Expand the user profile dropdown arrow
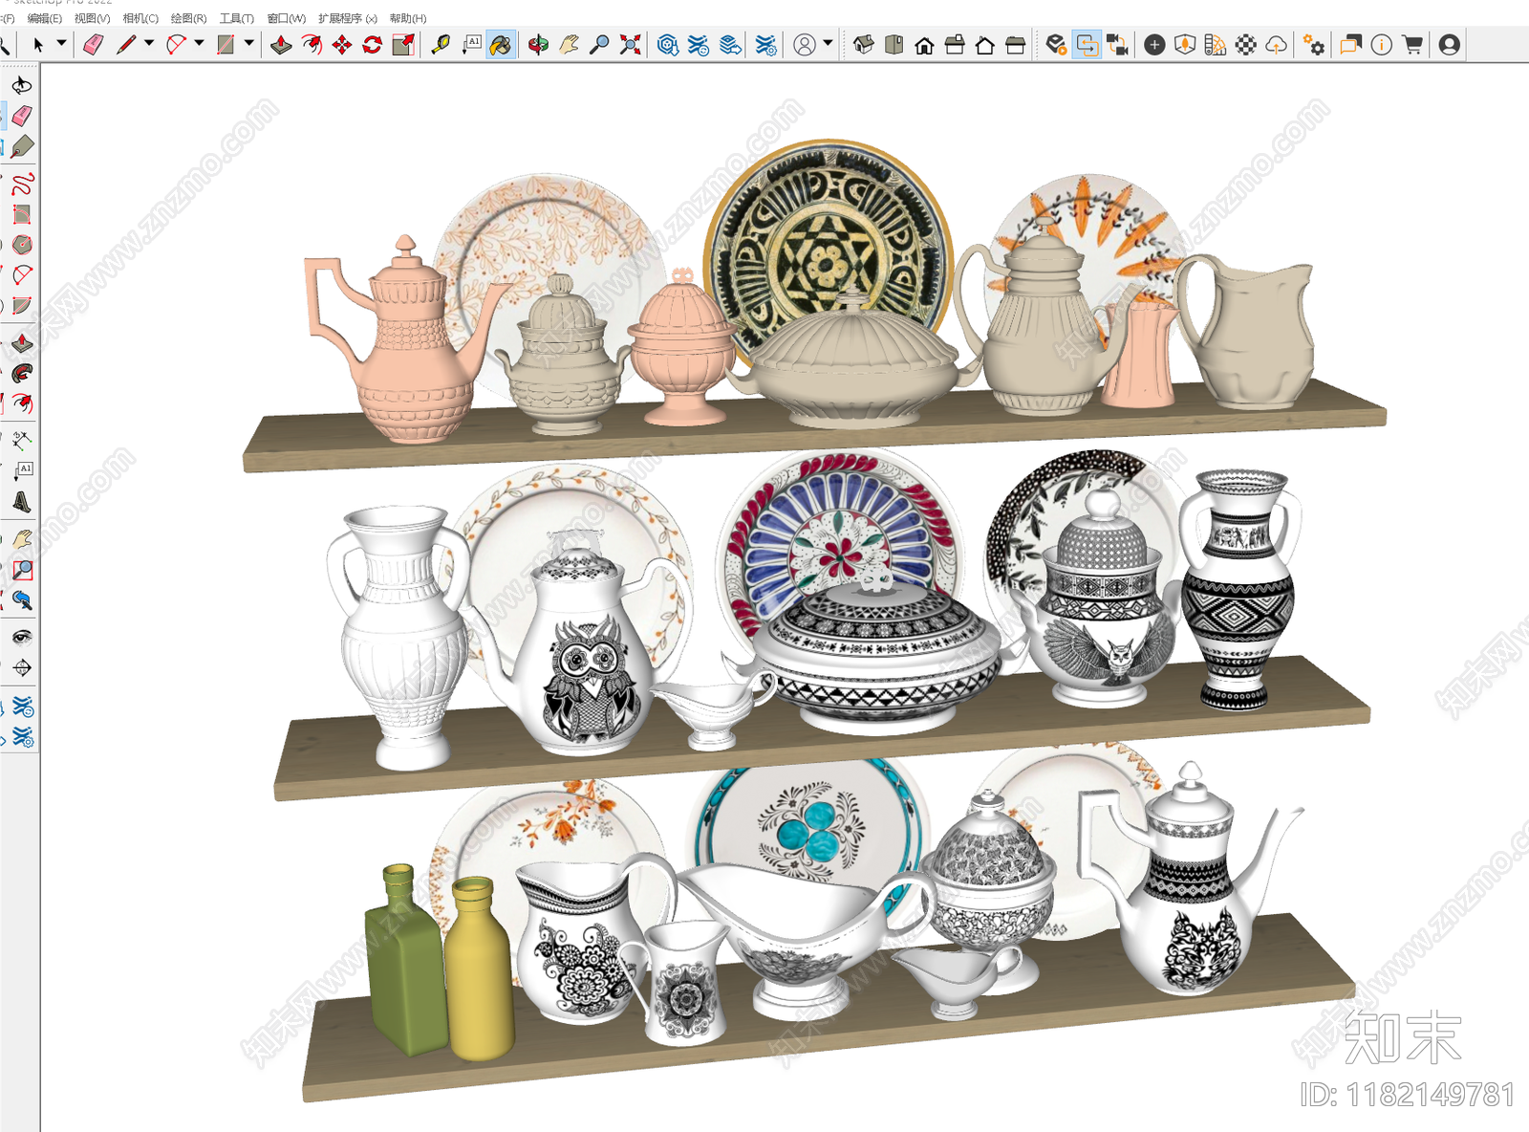Viewport: 1529px width, 1132px height. [828, 43]
